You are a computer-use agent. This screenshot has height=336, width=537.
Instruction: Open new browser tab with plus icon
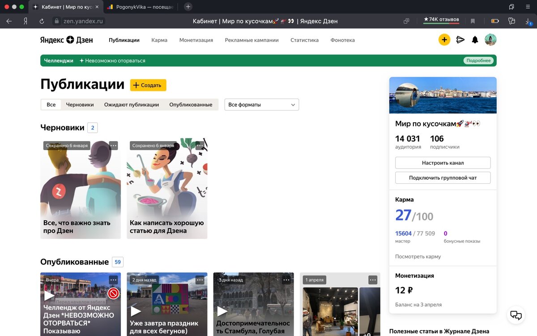(x=188, y=7)
